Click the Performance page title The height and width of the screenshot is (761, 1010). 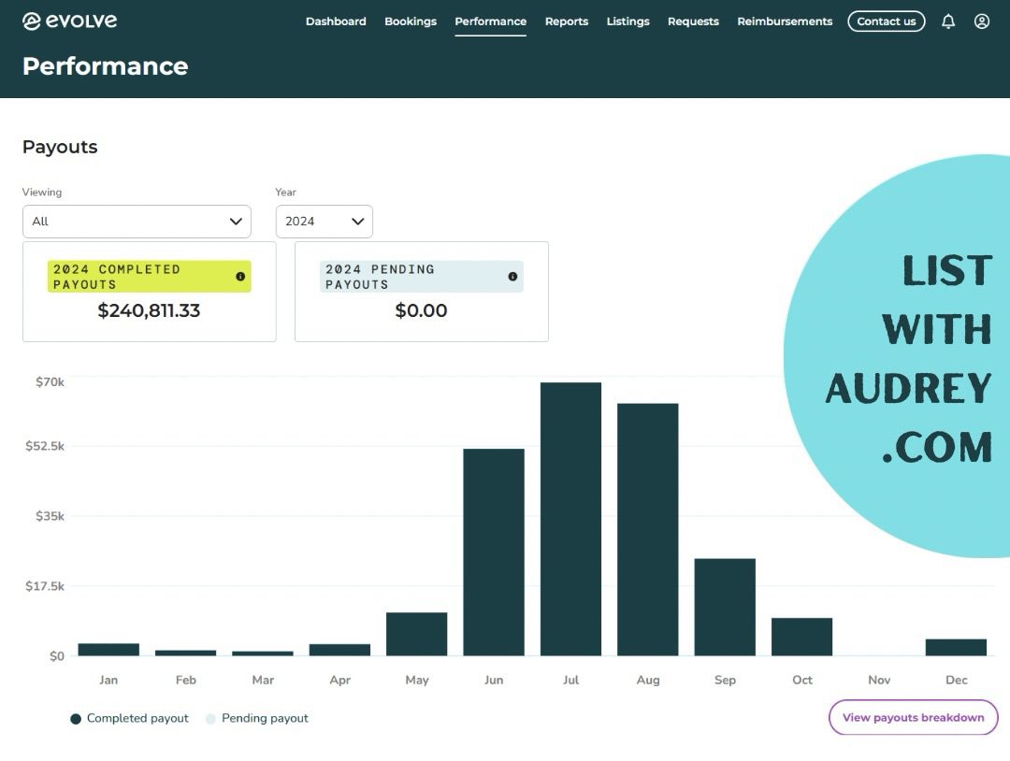(106, 66)
